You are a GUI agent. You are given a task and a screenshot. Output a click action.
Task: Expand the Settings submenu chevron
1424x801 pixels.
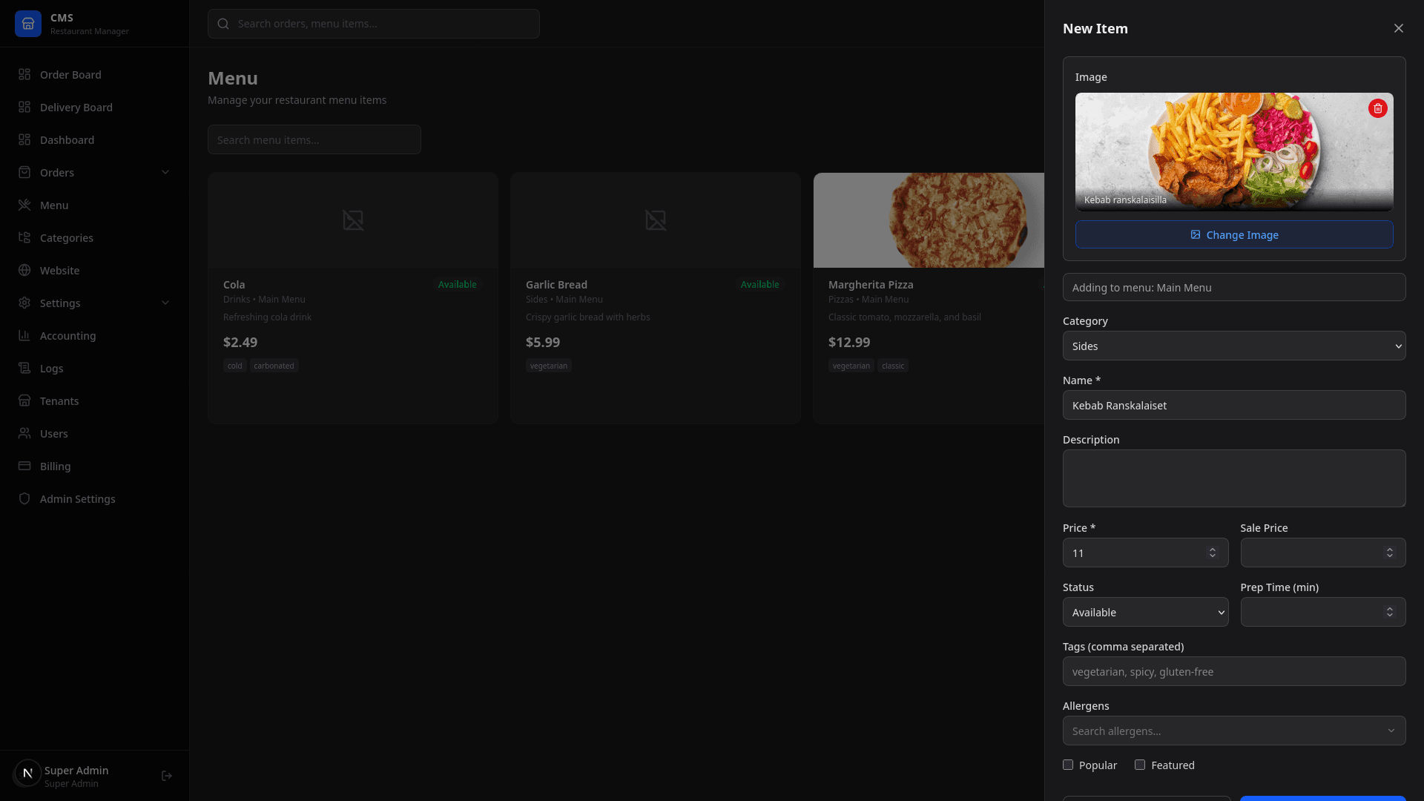[165, 303]
